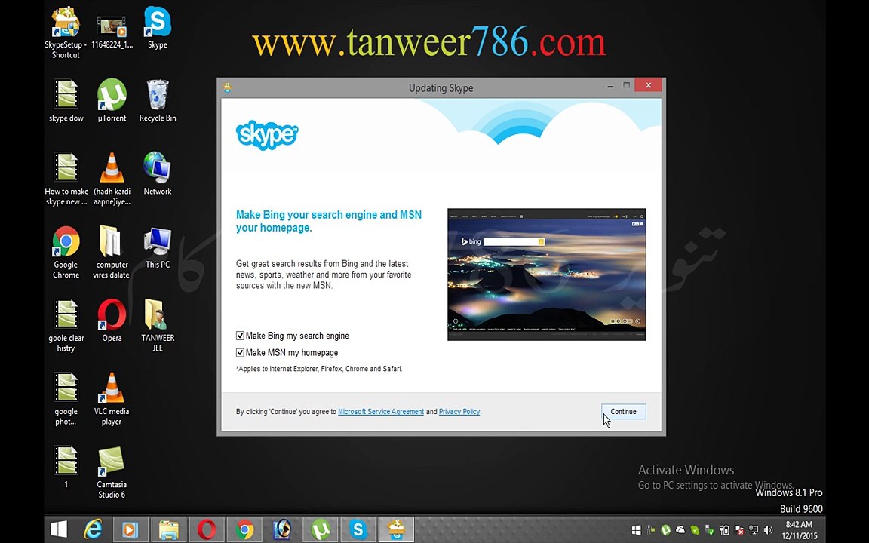Launch Camtasia Studio 6 shortcut

tap(112, 473)
